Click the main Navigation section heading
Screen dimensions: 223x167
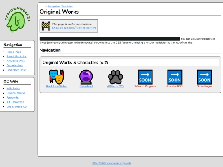click(50, 50)
